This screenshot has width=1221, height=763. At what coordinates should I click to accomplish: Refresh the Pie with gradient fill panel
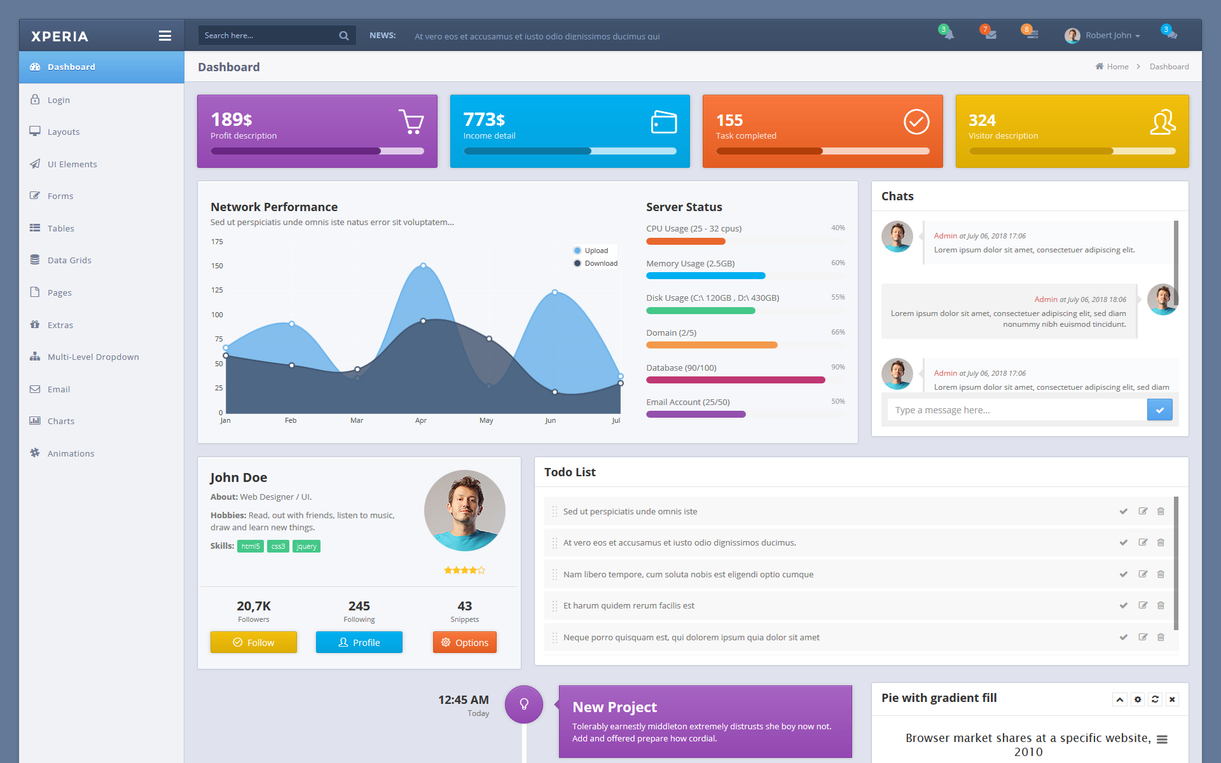1155,699
